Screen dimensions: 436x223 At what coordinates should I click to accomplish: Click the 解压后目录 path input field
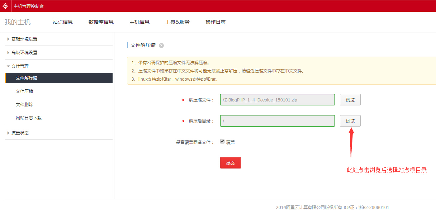tap(277, 121)
